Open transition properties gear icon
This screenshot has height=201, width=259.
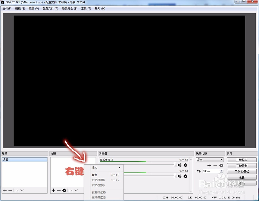(221, 165)
